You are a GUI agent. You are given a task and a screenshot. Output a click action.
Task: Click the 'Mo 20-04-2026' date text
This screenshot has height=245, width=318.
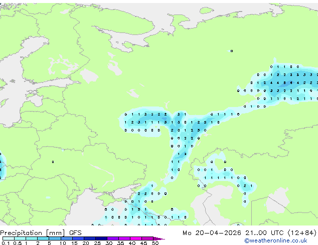pos(212,233)
